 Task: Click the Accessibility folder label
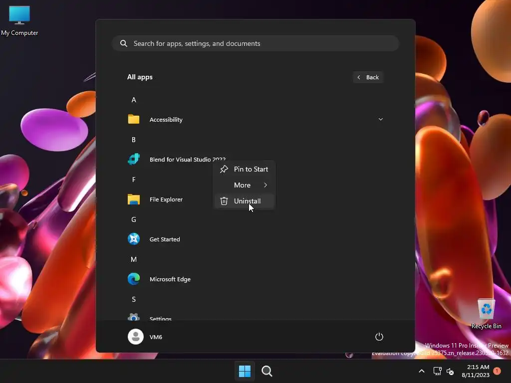pyautogui.click(x=166, y=120)
